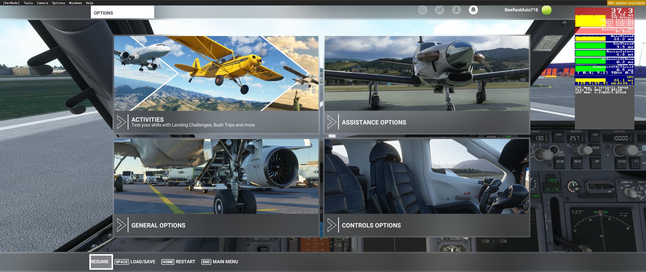This screenshot has width=646, height=272.
Task: Click the arrow icon beside General Options
Action: pos(121,225)
